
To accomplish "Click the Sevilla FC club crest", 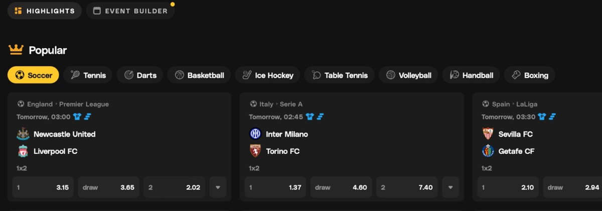I will 488,134.
